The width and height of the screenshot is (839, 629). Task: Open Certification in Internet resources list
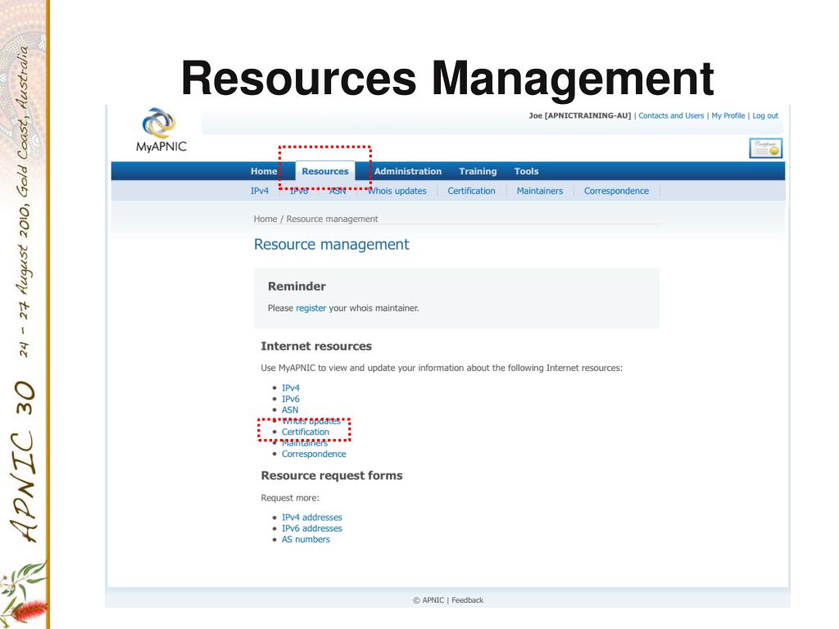(x=306, y=432)
